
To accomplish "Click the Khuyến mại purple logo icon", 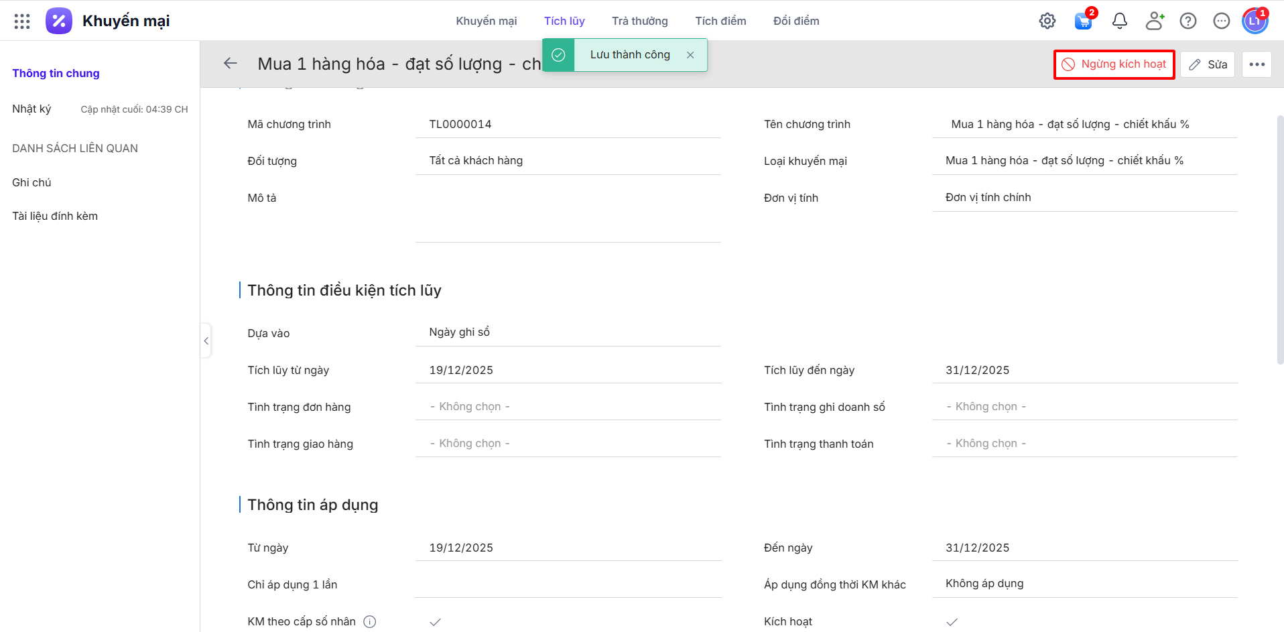I will tap(59, 21).
